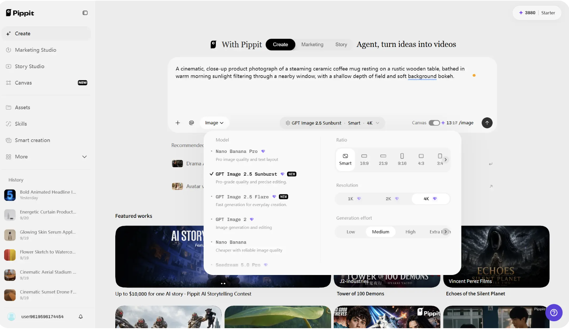Click the Create pill button

click(x=280, y=44)
